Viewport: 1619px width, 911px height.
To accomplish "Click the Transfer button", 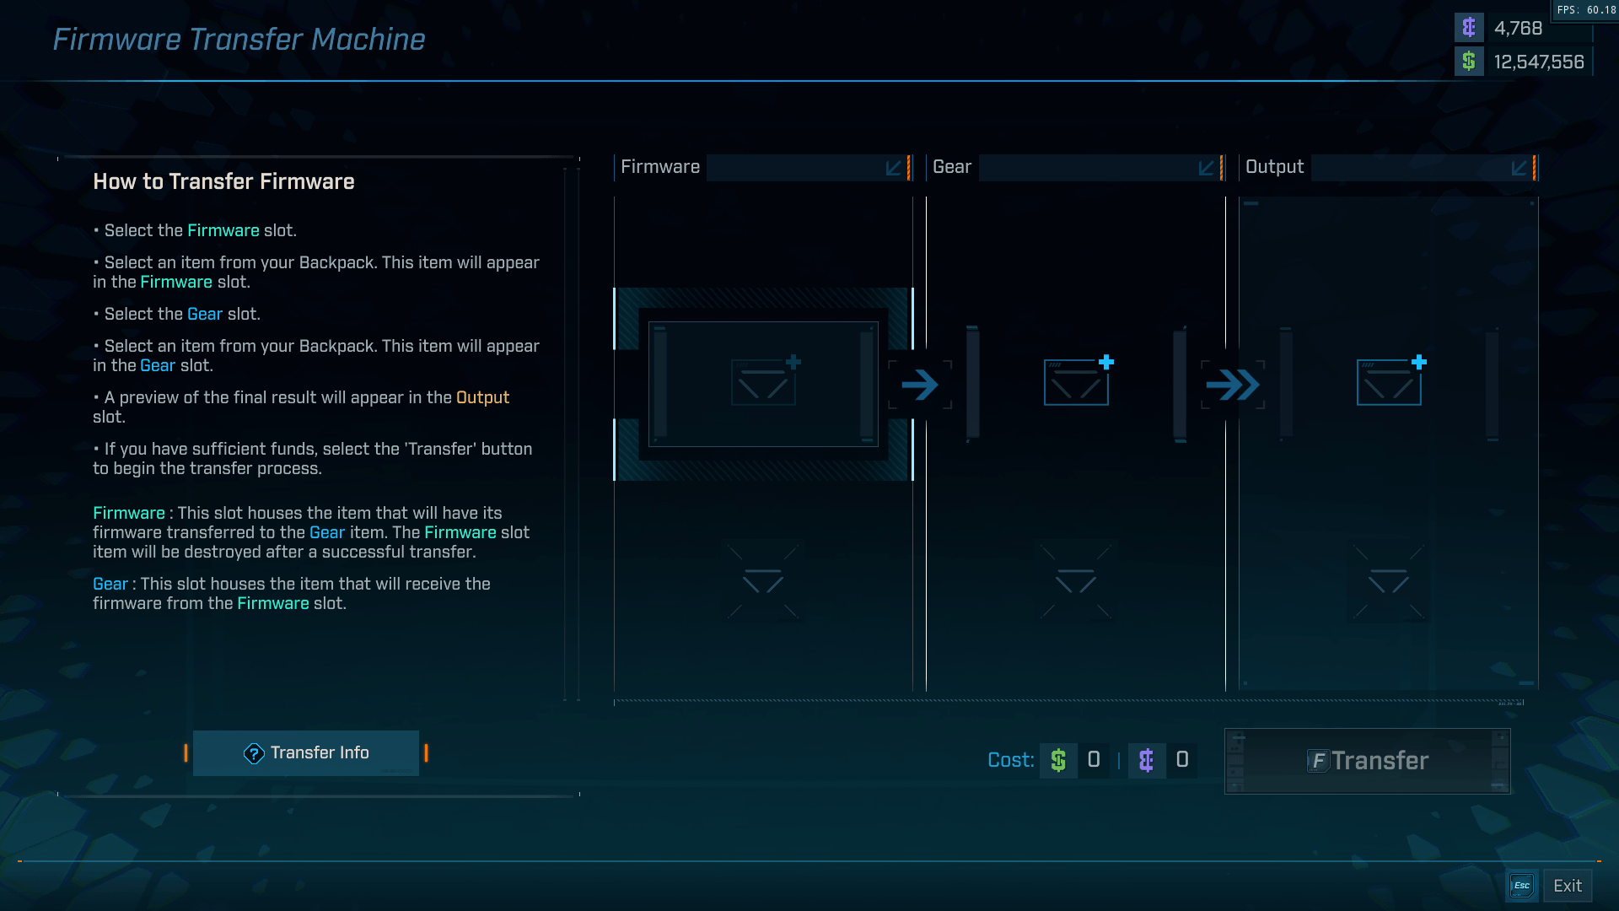I will 1367,761.
